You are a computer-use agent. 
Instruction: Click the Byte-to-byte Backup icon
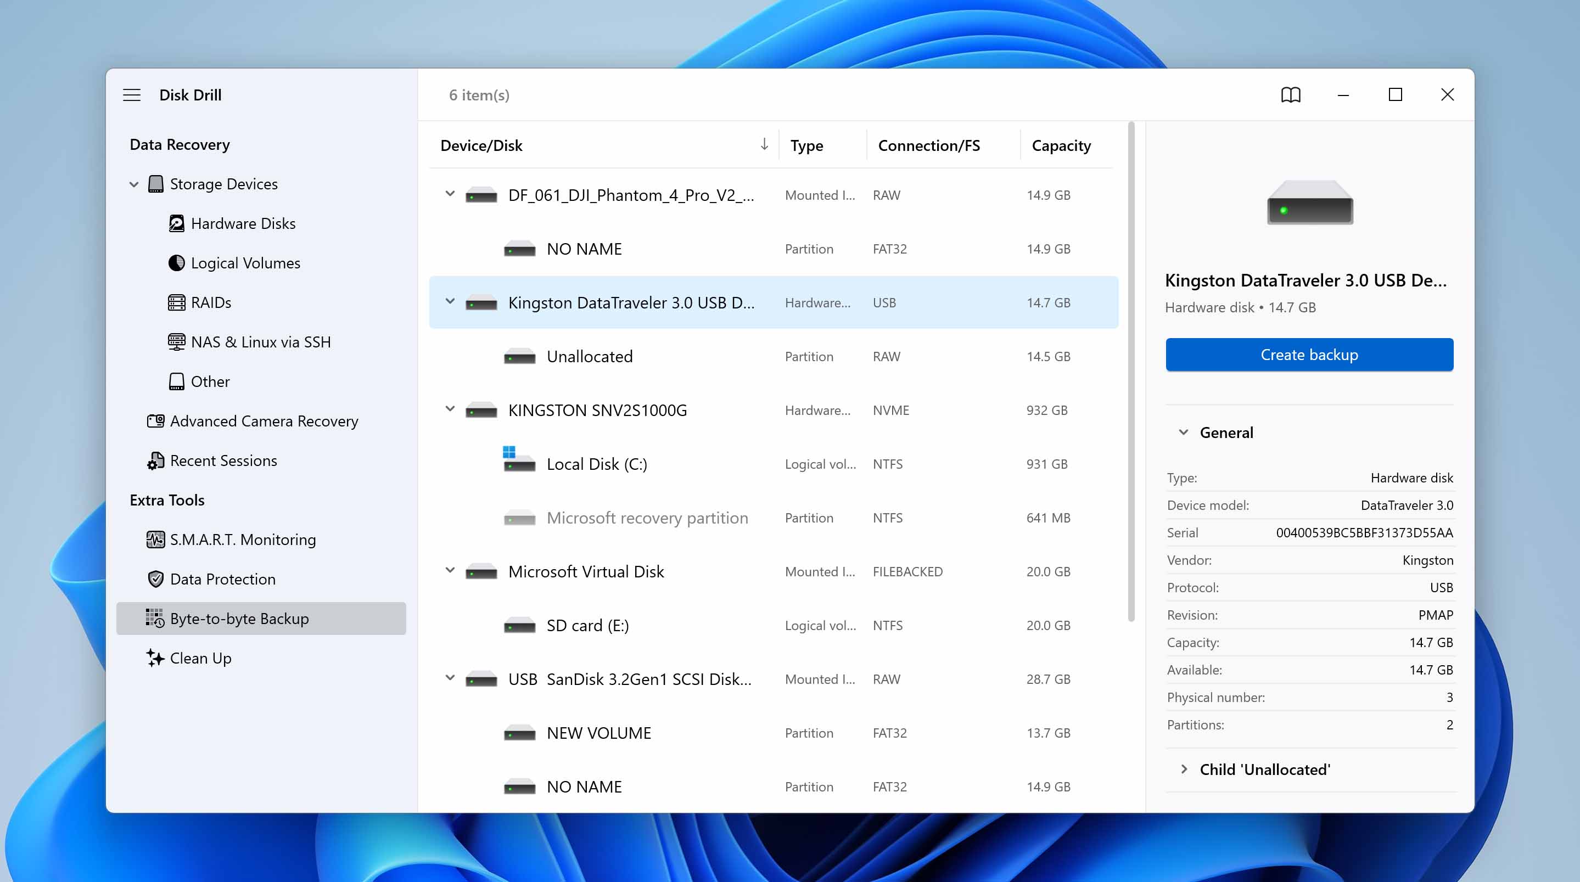(155, 618)
